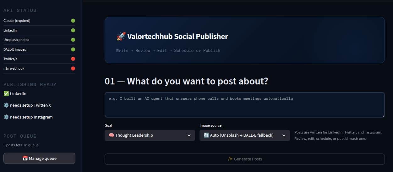Click the resize handle of the topic text area
The image size is (393, 172).
(383, 115)
